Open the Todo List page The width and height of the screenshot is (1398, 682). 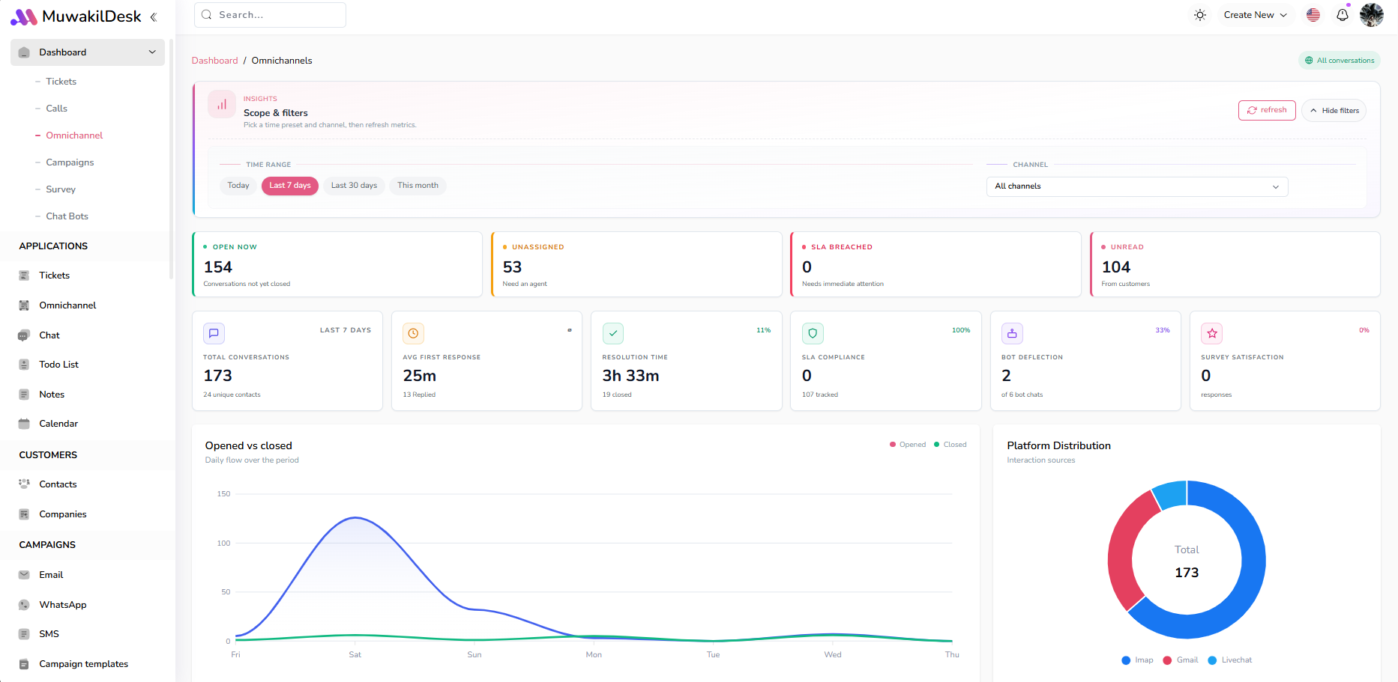58,365
